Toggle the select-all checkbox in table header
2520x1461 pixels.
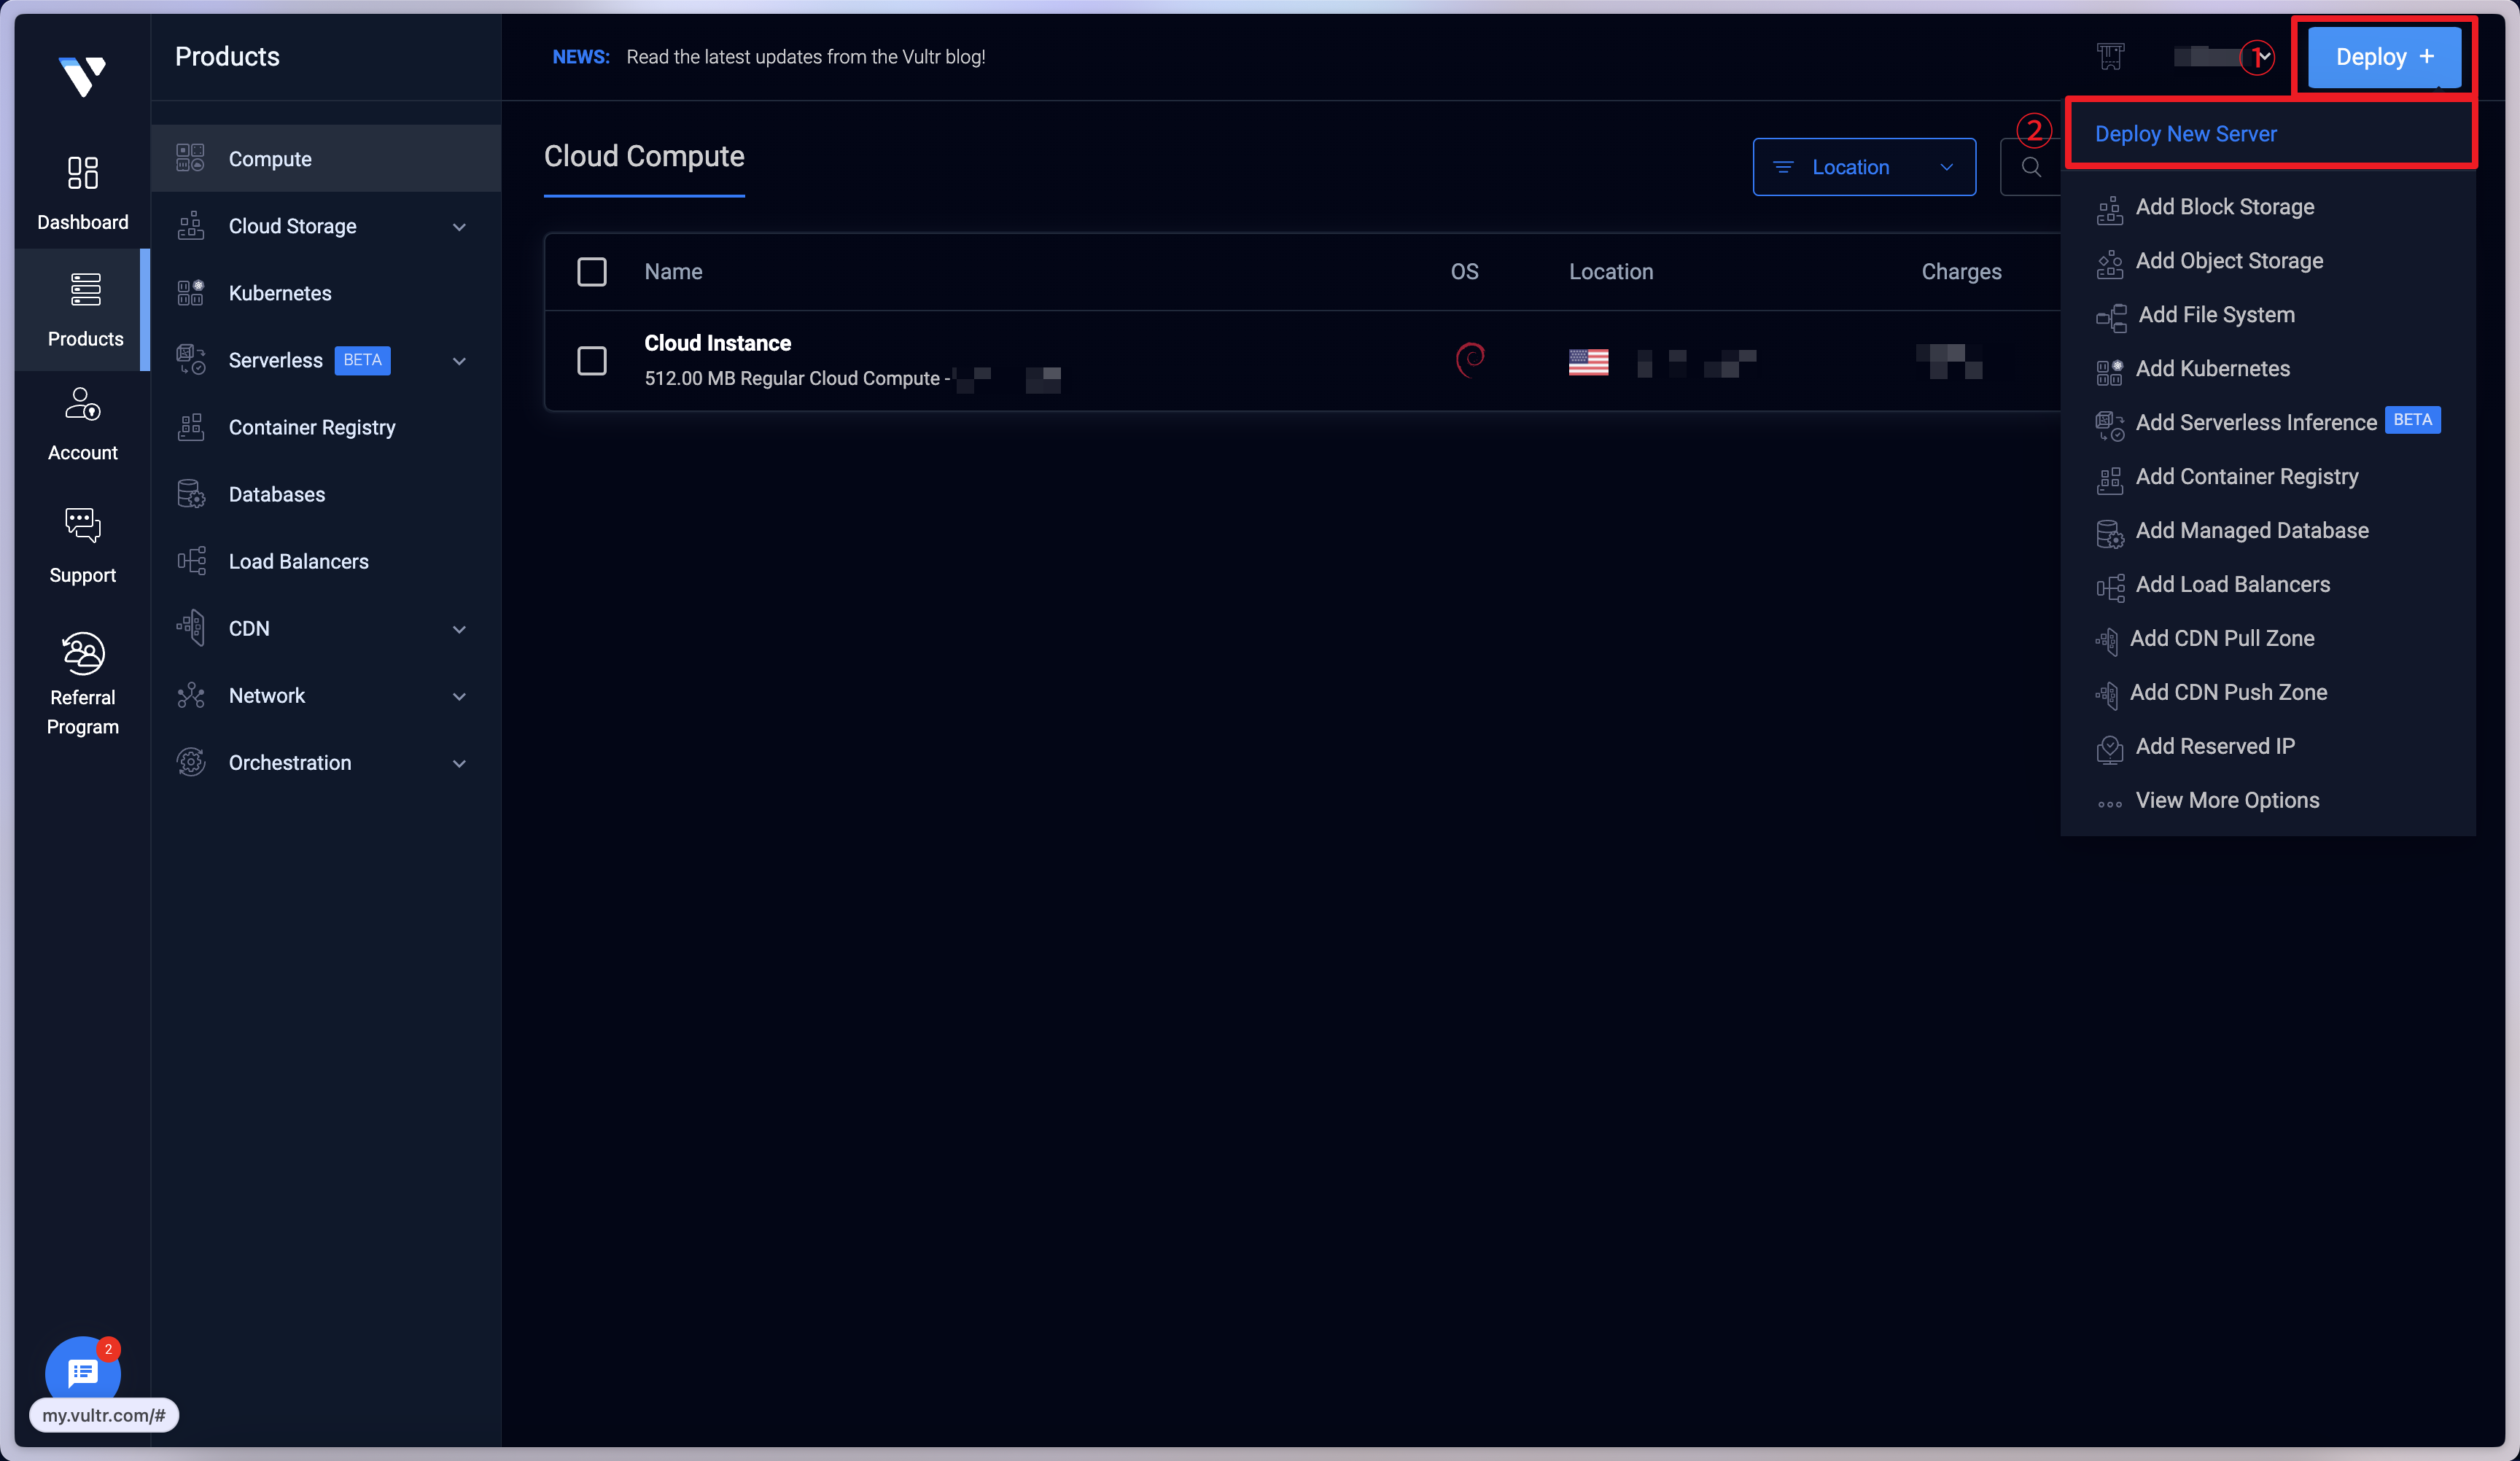coord(592,272)
